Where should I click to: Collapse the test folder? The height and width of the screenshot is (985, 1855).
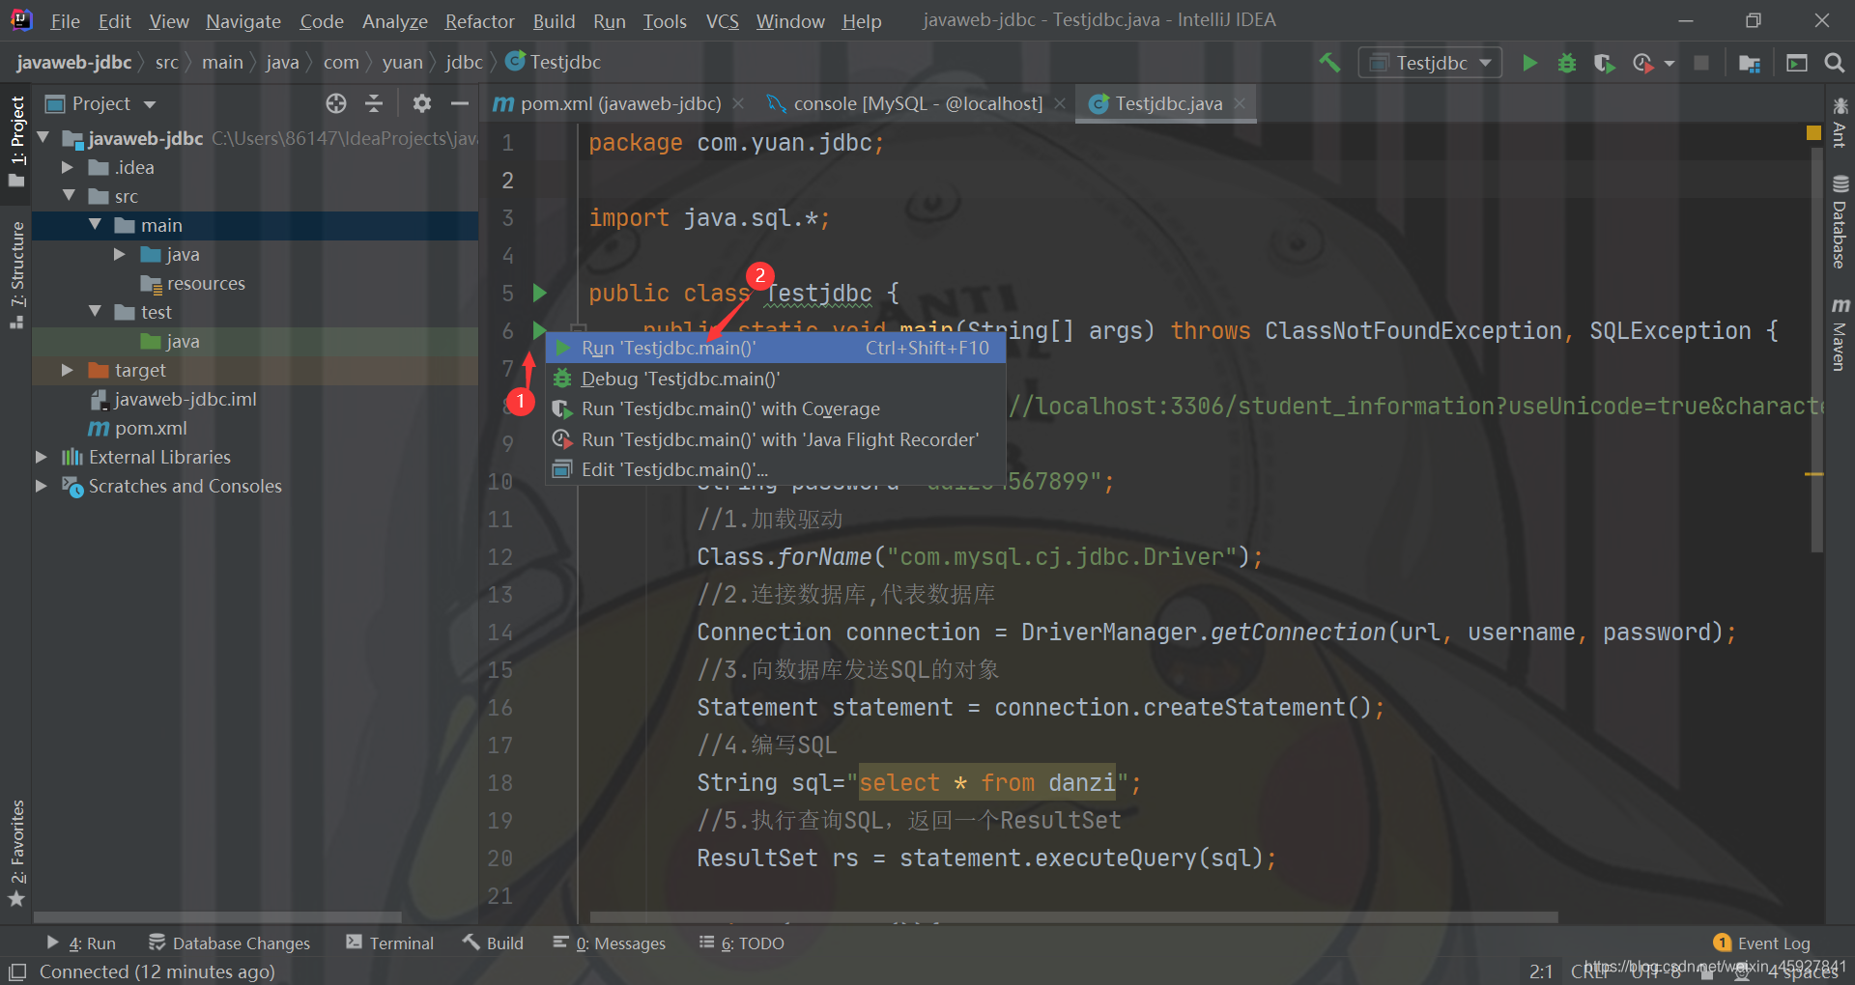click(95, 312)
